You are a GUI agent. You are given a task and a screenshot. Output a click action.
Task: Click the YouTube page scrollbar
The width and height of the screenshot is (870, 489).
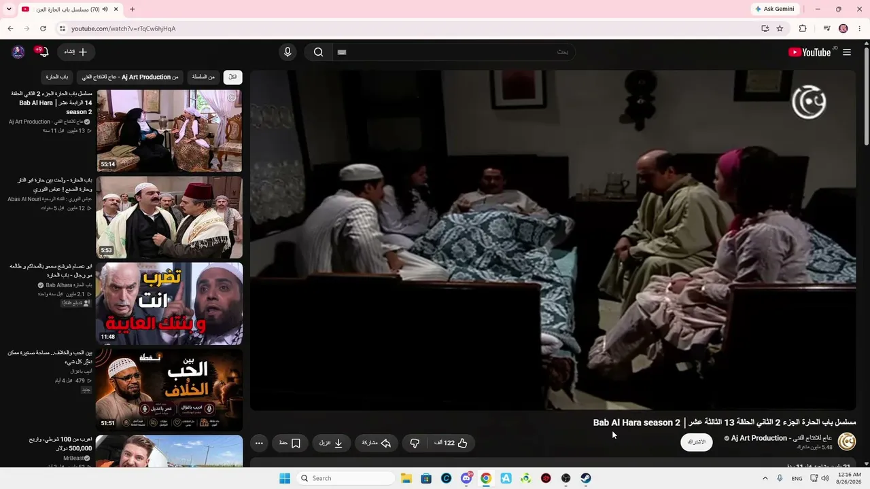point(866,95)
